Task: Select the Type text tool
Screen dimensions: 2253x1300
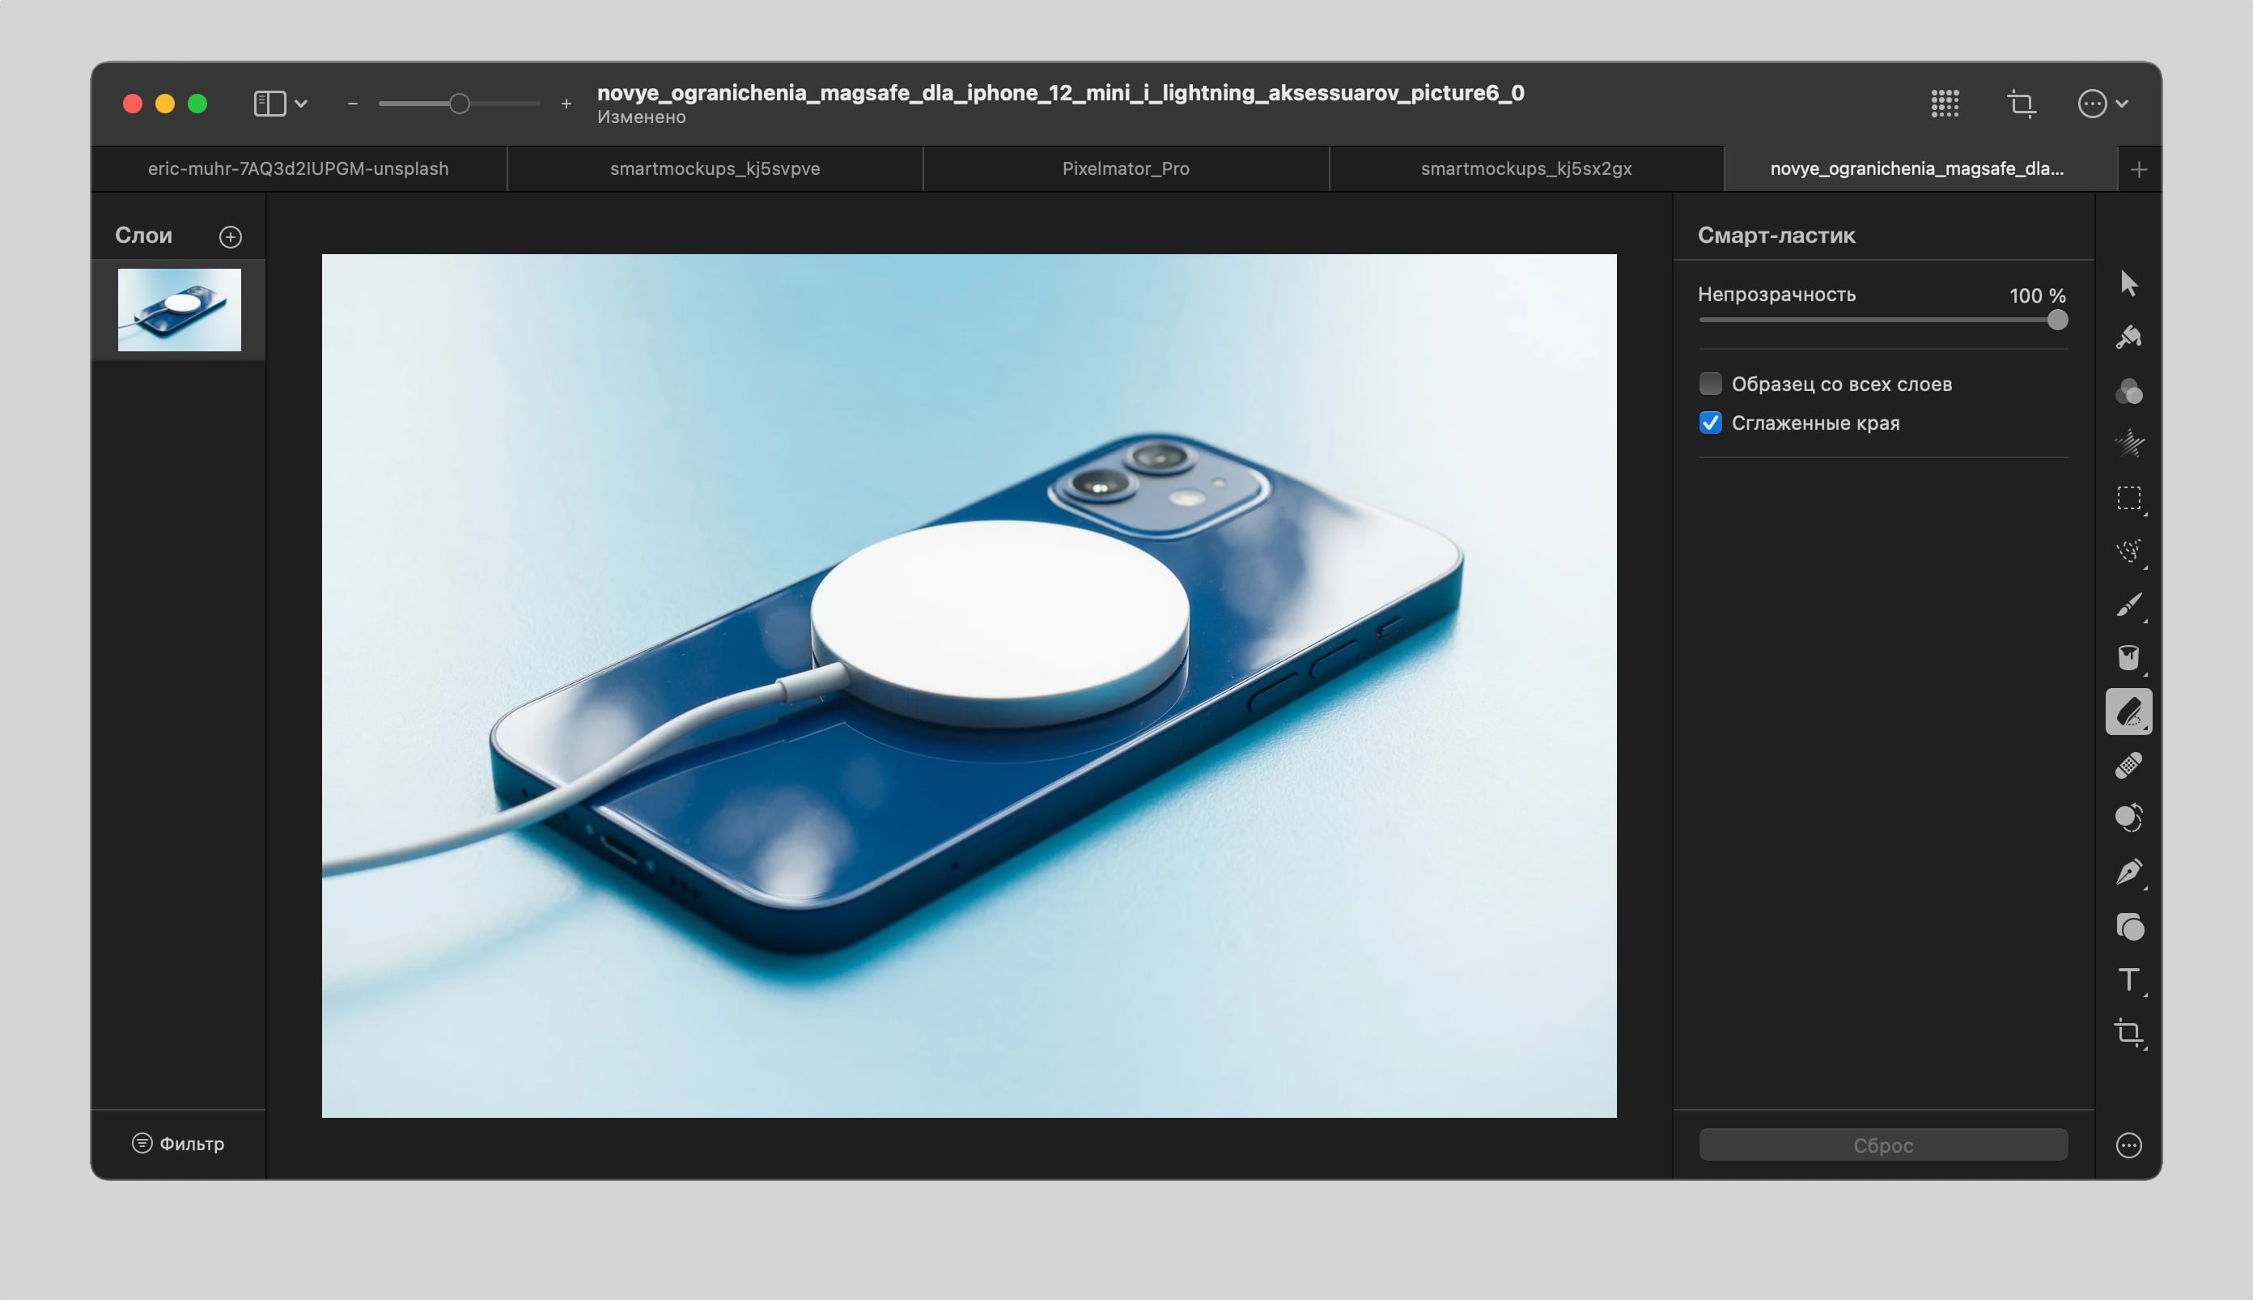Action: pos(2129,979)
